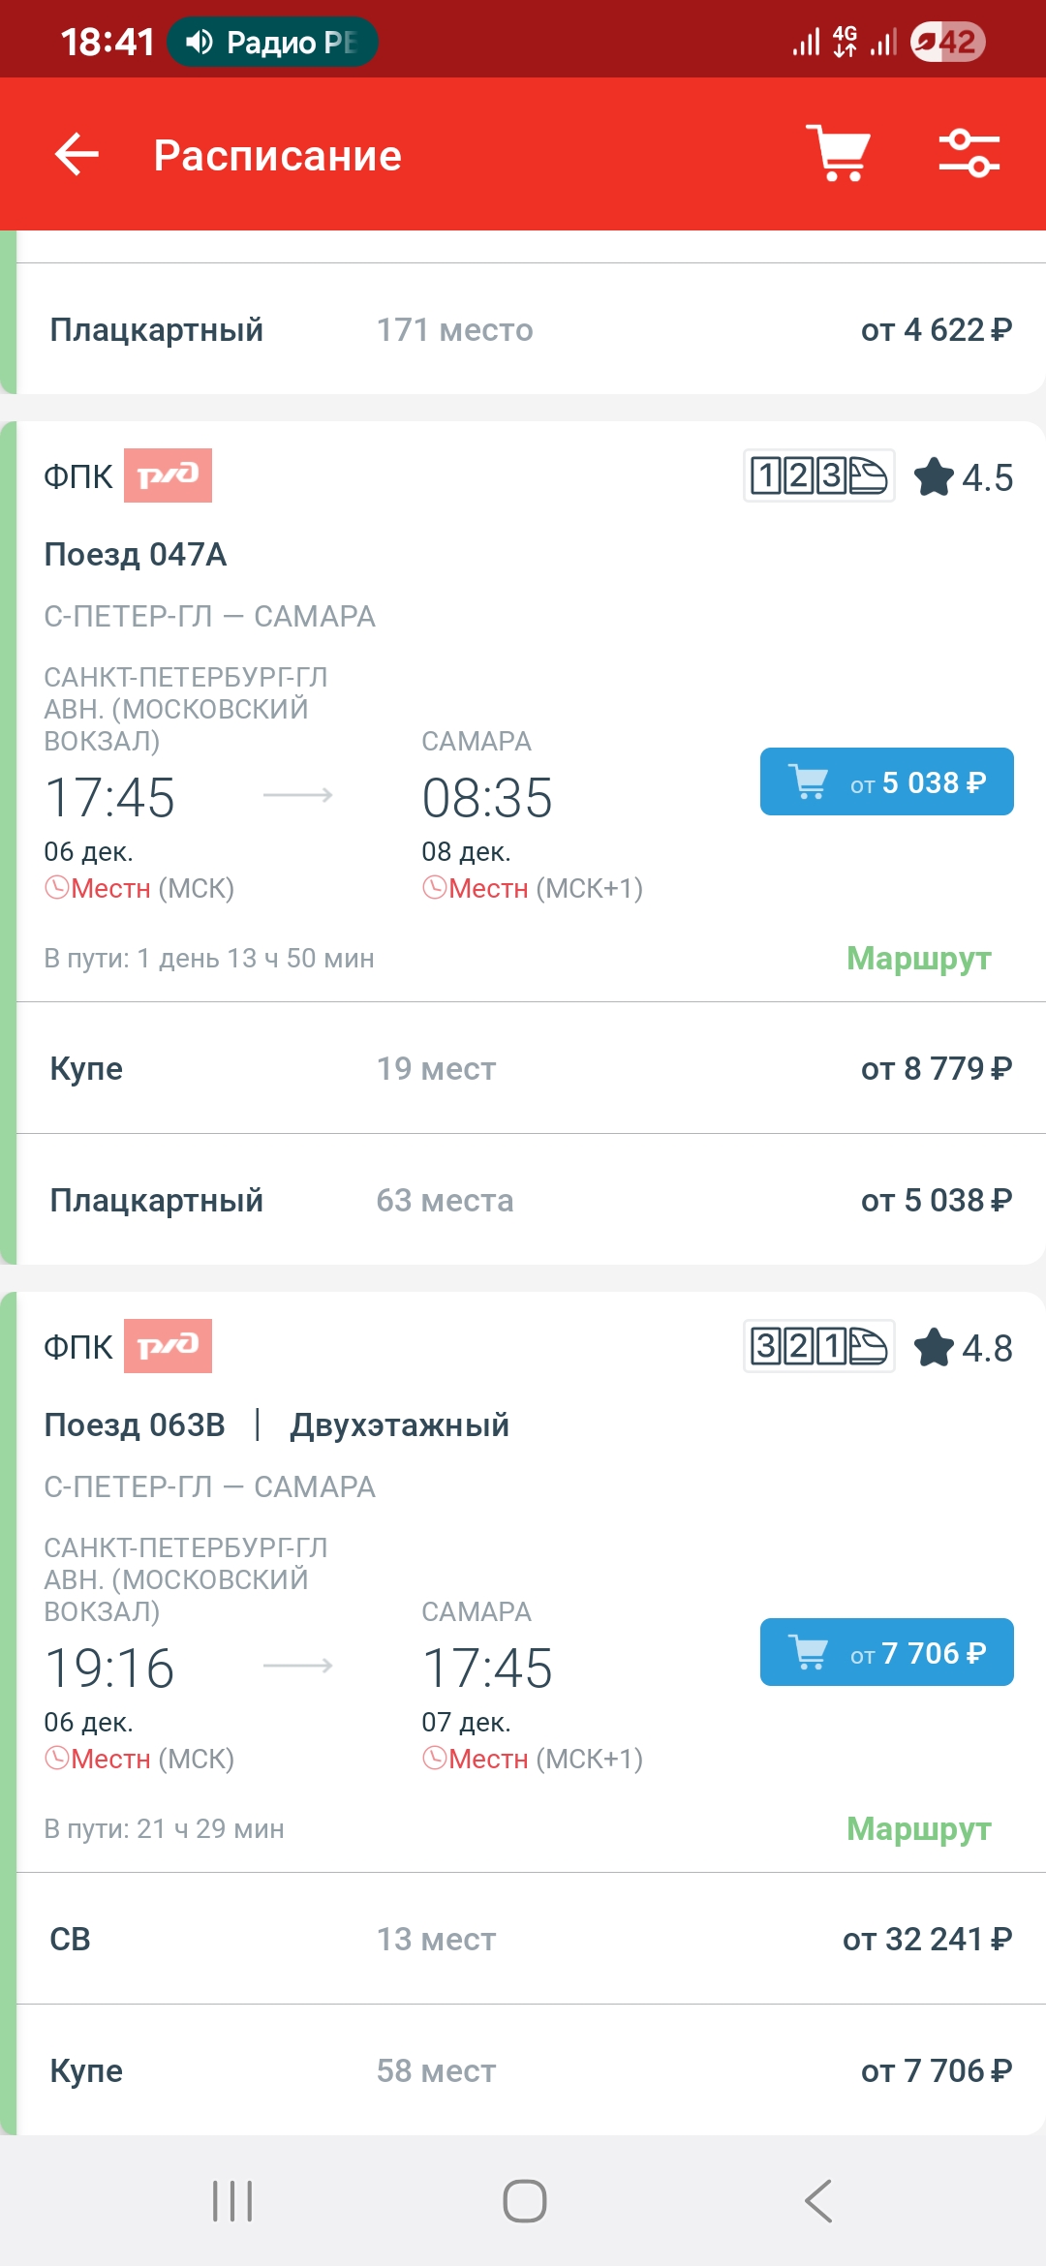This screenshot has width=1046, height=2266.
Task: Open the shopping cart in the header
Action: coord(839,153)
